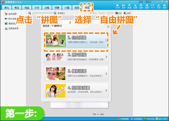
Task: Switch to the 拼图 tab
Action: [87, 8]
